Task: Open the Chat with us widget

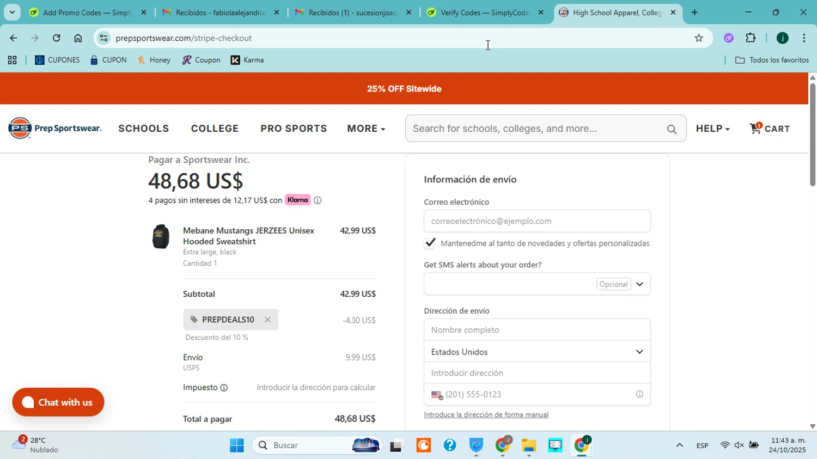Action: click(x=58, y=402)
